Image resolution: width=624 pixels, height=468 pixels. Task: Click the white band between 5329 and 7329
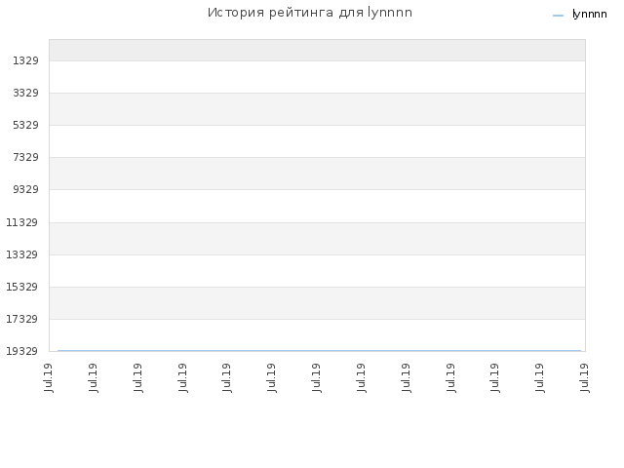tap(317, 141)
